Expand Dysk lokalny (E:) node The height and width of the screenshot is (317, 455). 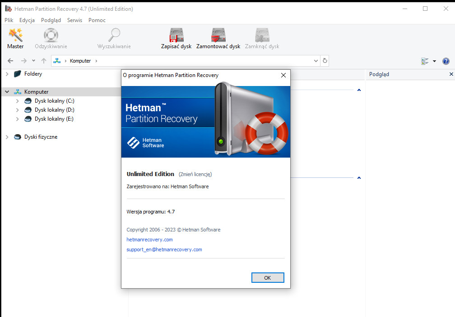pos(18,119)
